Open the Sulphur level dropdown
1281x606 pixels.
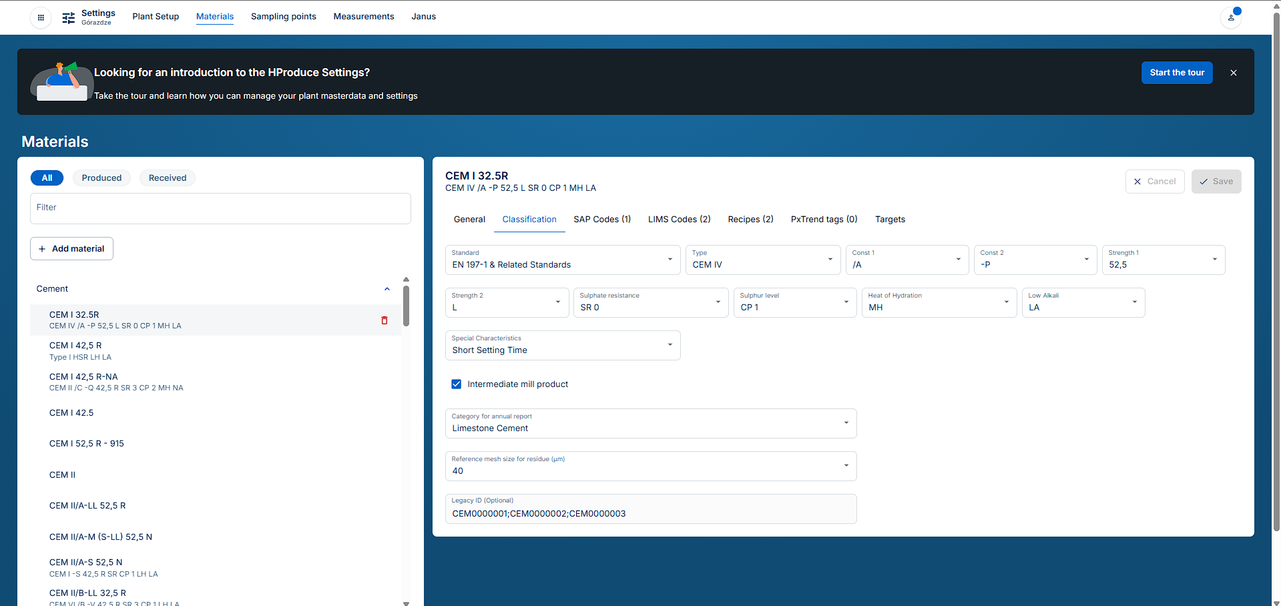click(795, 302)
